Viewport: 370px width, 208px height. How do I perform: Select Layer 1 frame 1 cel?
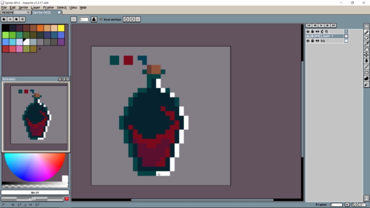346,36
